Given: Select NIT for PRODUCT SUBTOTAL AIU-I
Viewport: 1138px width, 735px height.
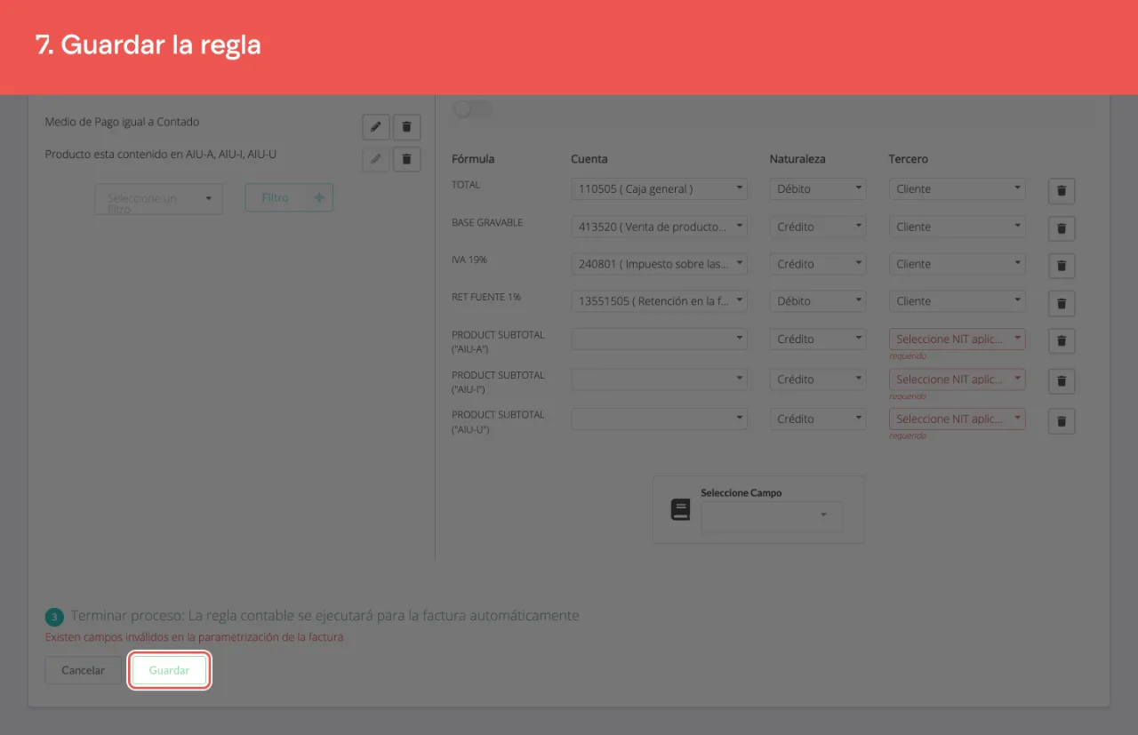Looking at the screenshot, I should pos(958,379).
